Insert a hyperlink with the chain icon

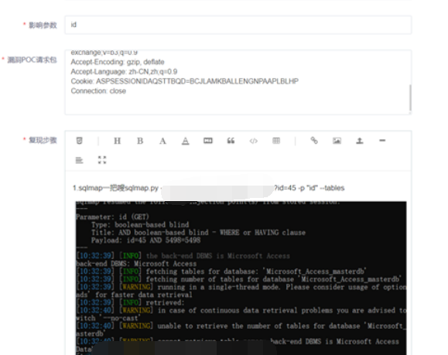[314, 140]
